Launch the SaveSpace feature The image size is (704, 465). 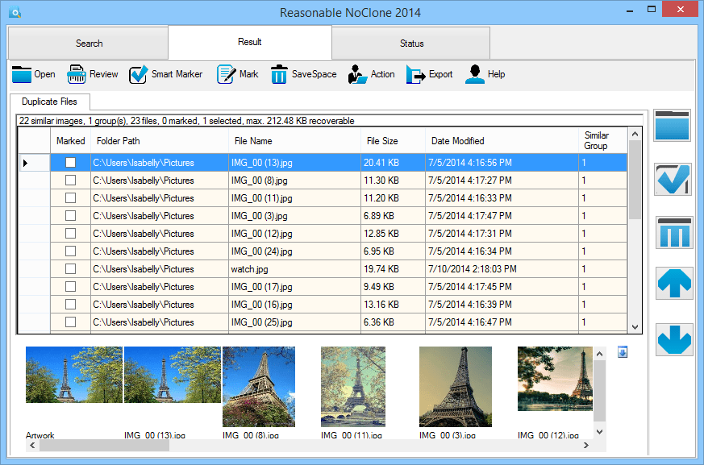click(x=304, y=74)
